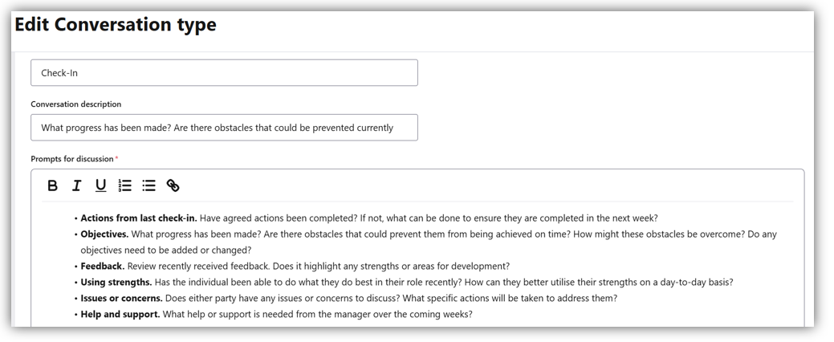Click the Edit Conversation type heading
This screenshot has width=834, height=342.
pos(116,25)
